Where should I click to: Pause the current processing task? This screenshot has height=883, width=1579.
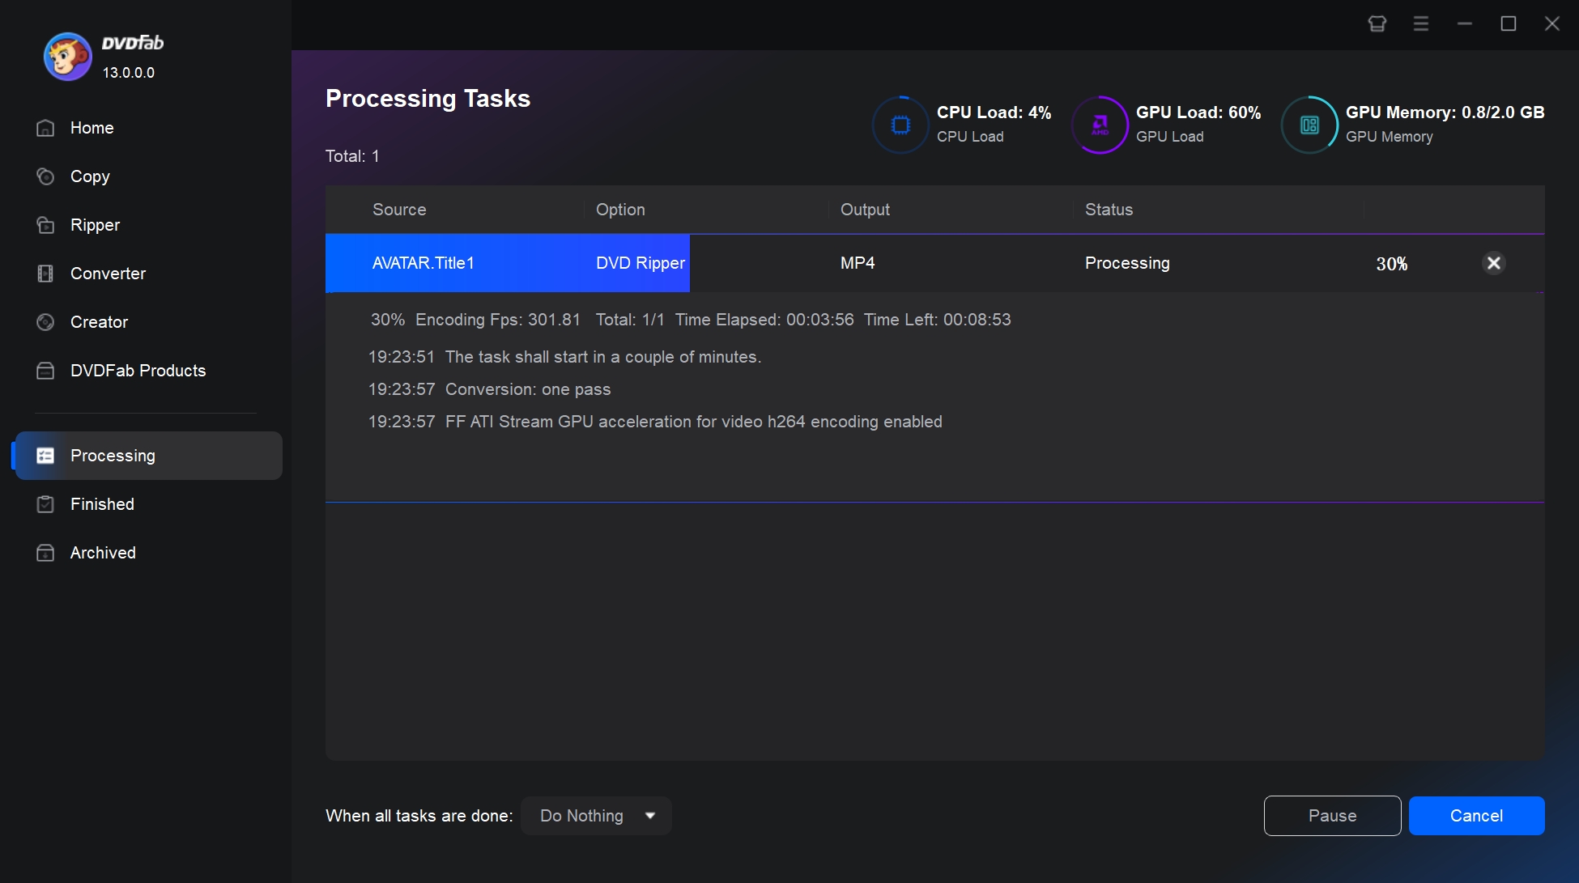1332,815
